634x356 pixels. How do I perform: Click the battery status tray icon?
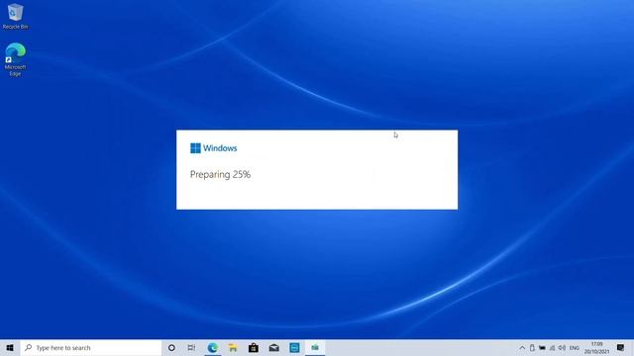pyautogui.click(x=542, y=348)
